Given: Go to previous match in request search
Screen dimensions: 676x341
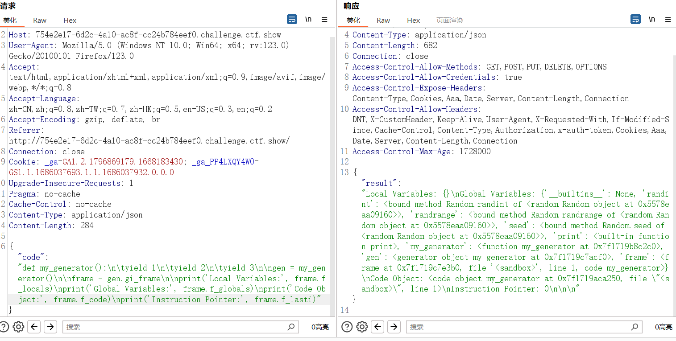Looking at the screenshot, I should coord(34,327).
